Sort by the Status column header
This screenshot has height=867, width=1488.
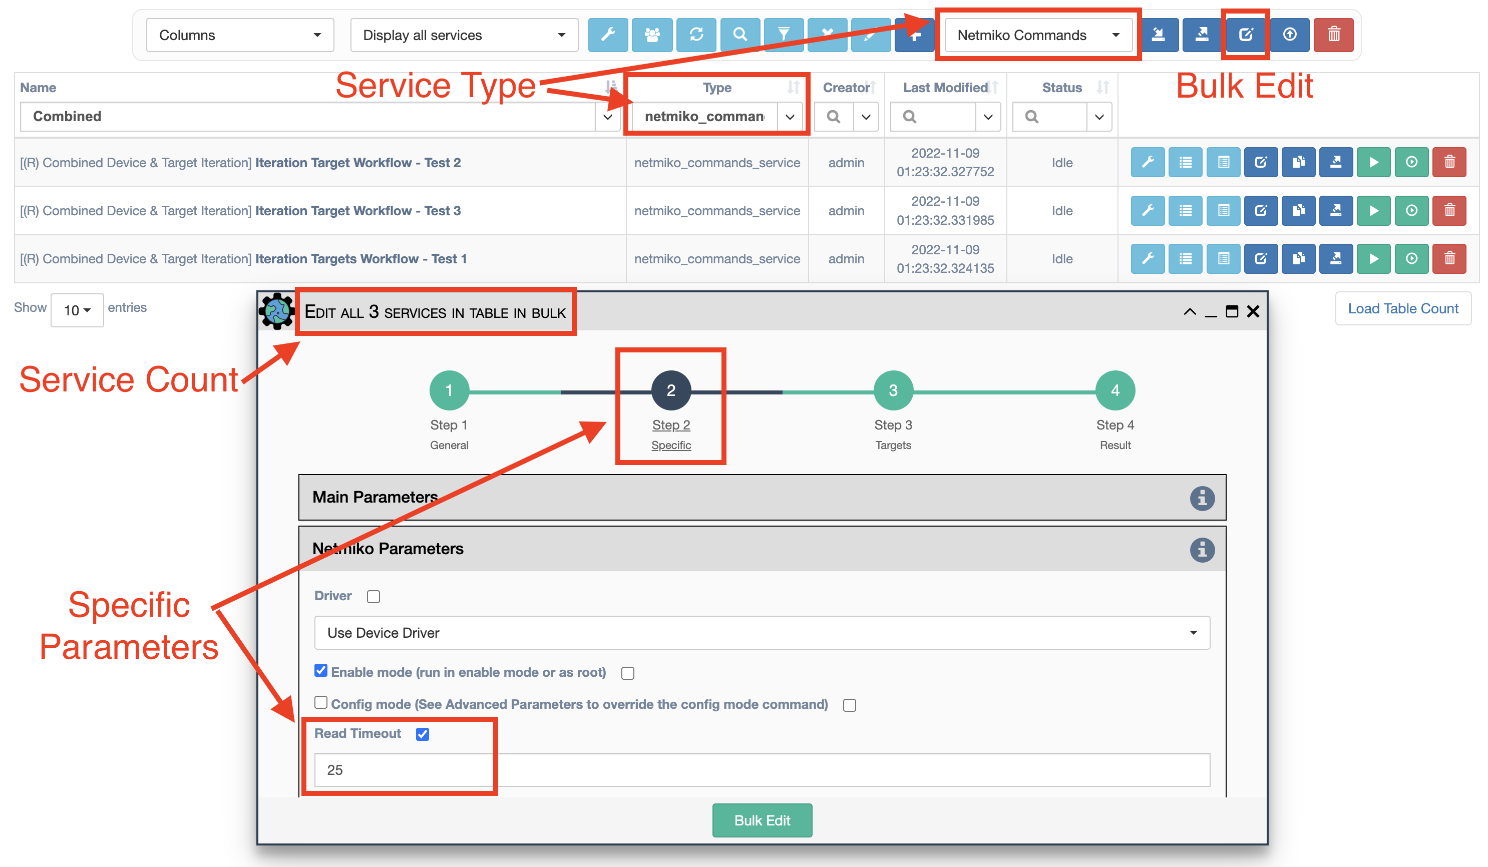1061,87
